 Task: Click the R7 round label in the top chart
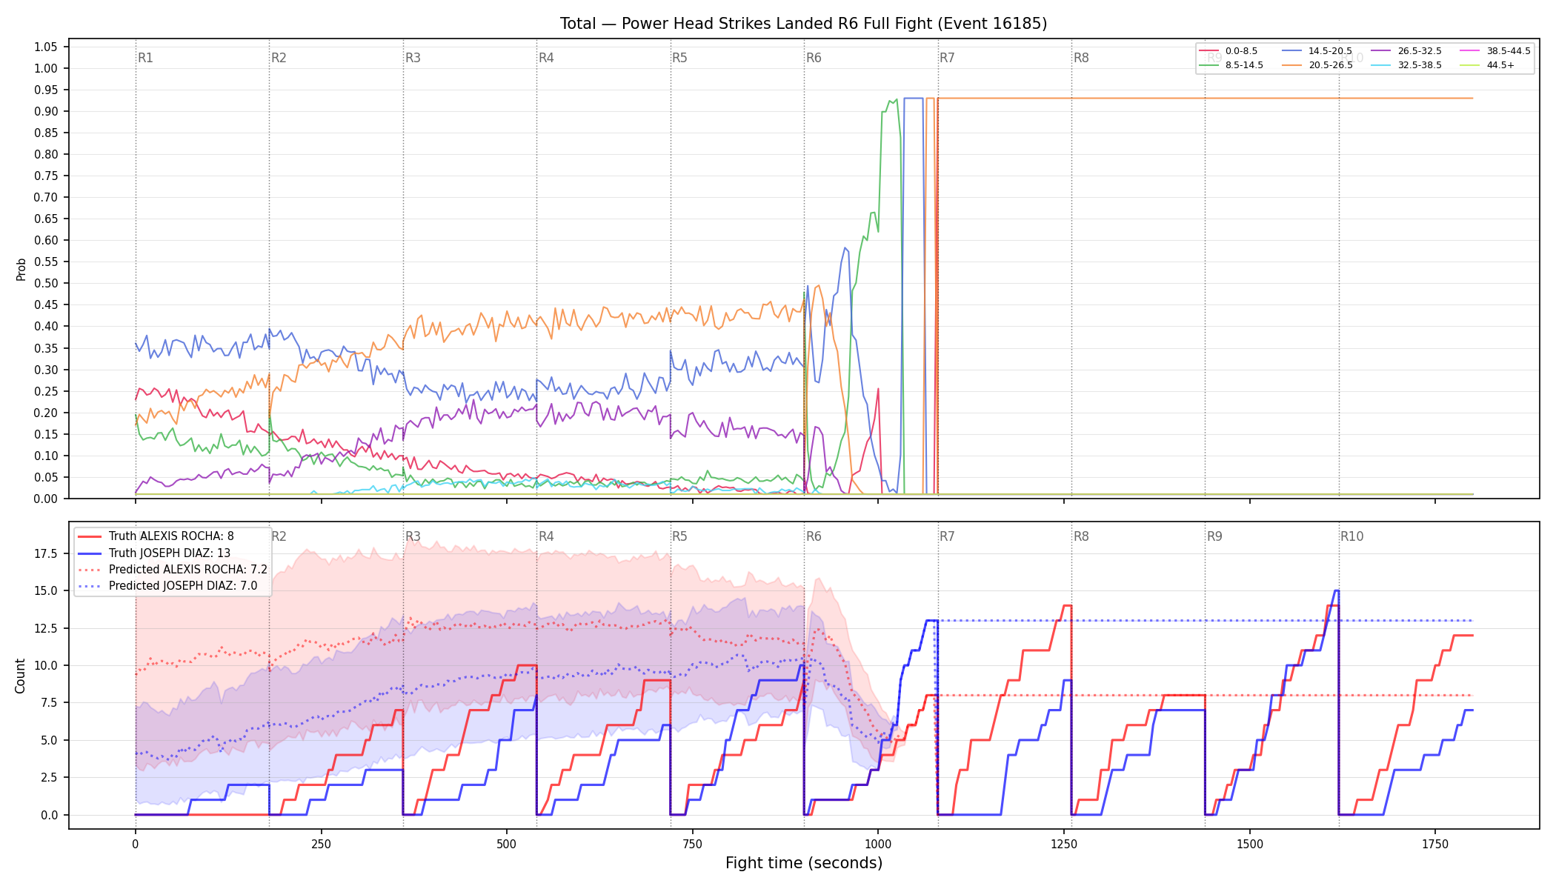(947, 58)
